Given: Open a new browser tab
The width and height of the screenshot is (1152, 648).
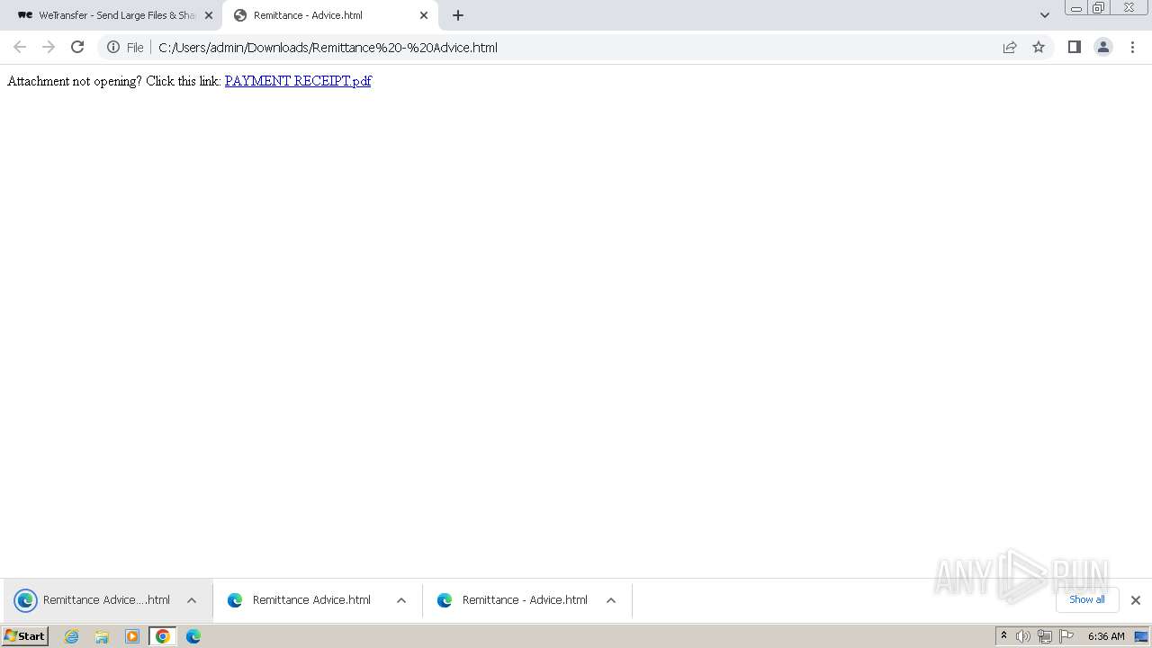Looking at the screenshot, I should pyautogui.click(x=458, y=15).
